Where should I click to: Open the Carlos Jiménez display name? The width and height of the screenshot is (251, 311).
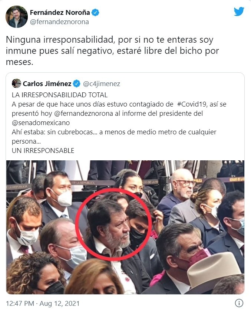(x=47, y=84)
